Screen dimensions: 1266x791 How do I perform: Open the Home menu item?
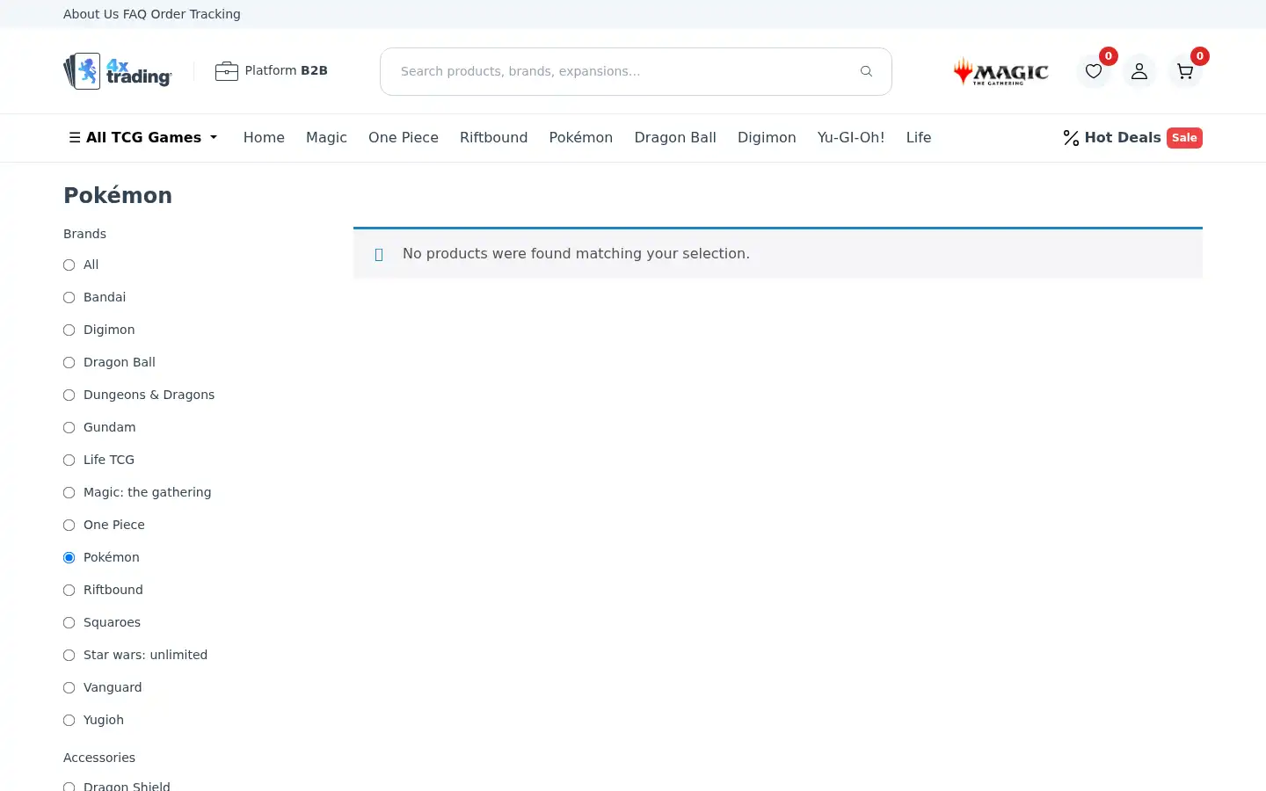pos(264,138)
